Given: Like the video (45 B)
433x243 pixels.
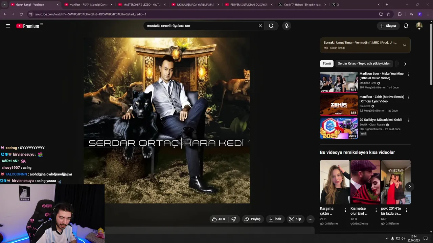Looking at the screenshot, I should click(x=218, y=219).
